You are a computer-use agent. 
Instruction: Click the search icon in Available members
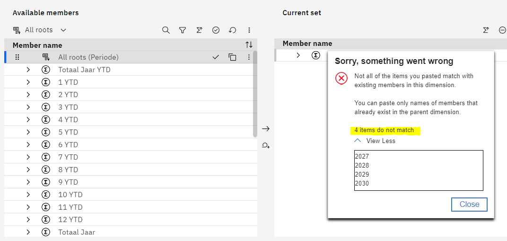coord(166,30)
